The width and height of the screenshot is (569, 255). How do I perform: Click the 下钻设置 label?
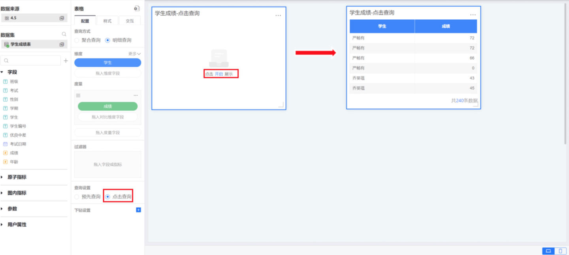tap(82, 210)
